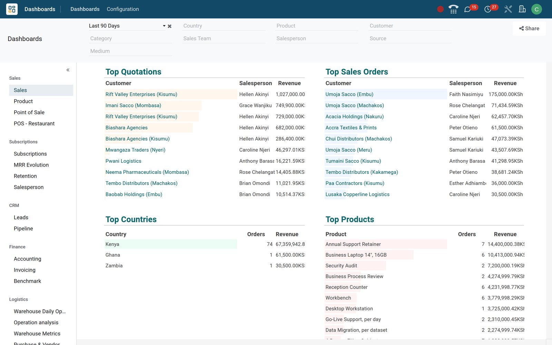This screenshot has height=345, width=552.
Task: Open the Configuration menu
Action: click(x=123, y=9)
